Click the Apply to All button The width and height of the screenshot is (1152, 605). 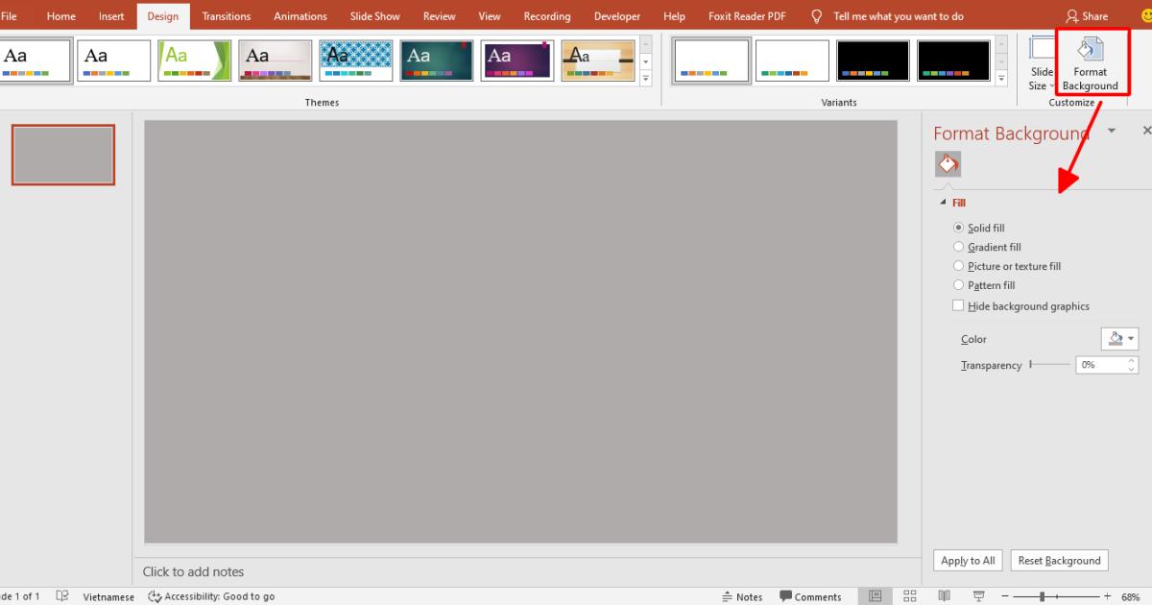[x=968, y=560]
